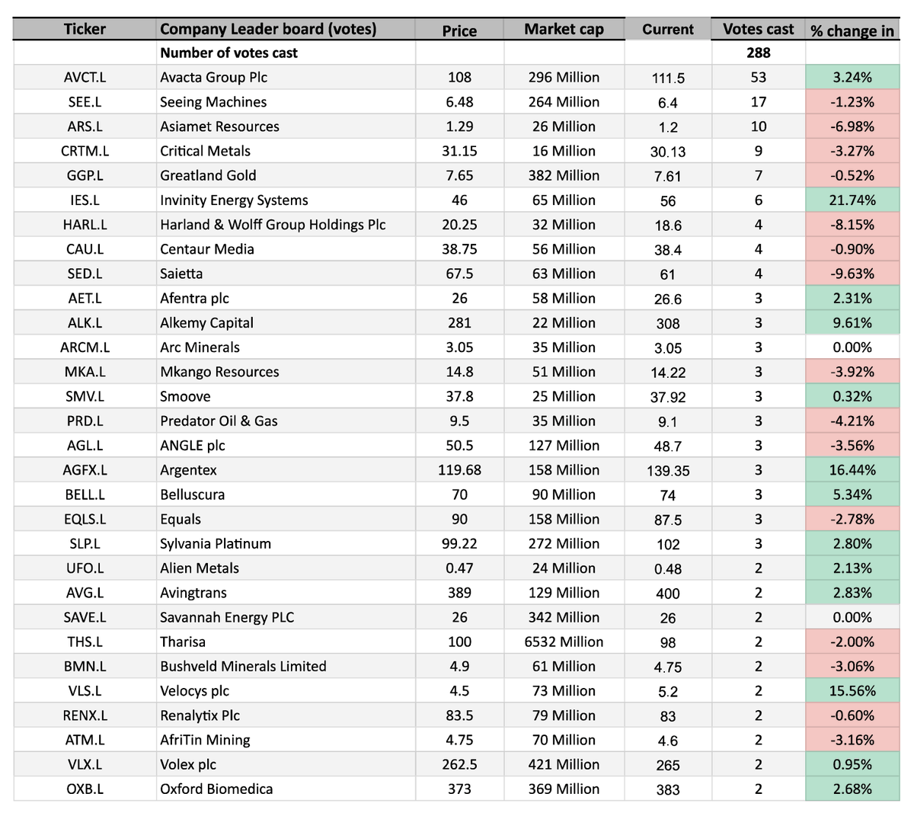Viewport: 914px width, 816px height.
Task: Select the red -9.63% cell for Saietta
Action: point(852,273)
